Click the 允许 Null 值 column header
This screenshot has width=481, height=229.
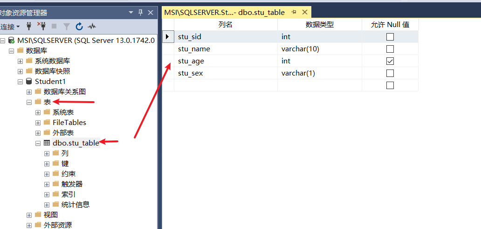coord(390,25)
